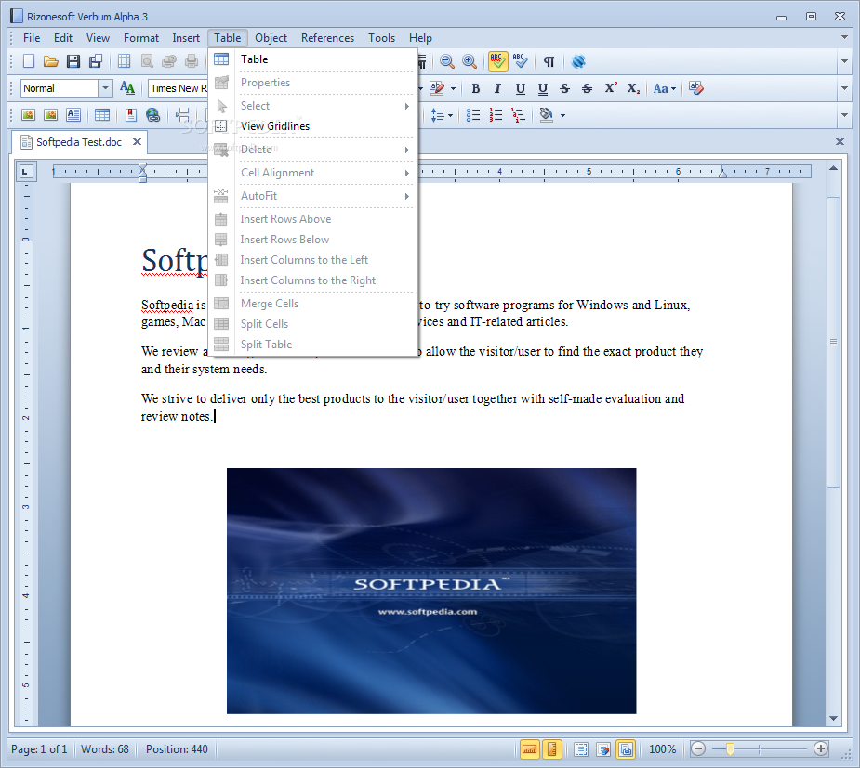Save the document with the floppy icon
The height and width of the screenshot is (768, 860).
[73, 61]
